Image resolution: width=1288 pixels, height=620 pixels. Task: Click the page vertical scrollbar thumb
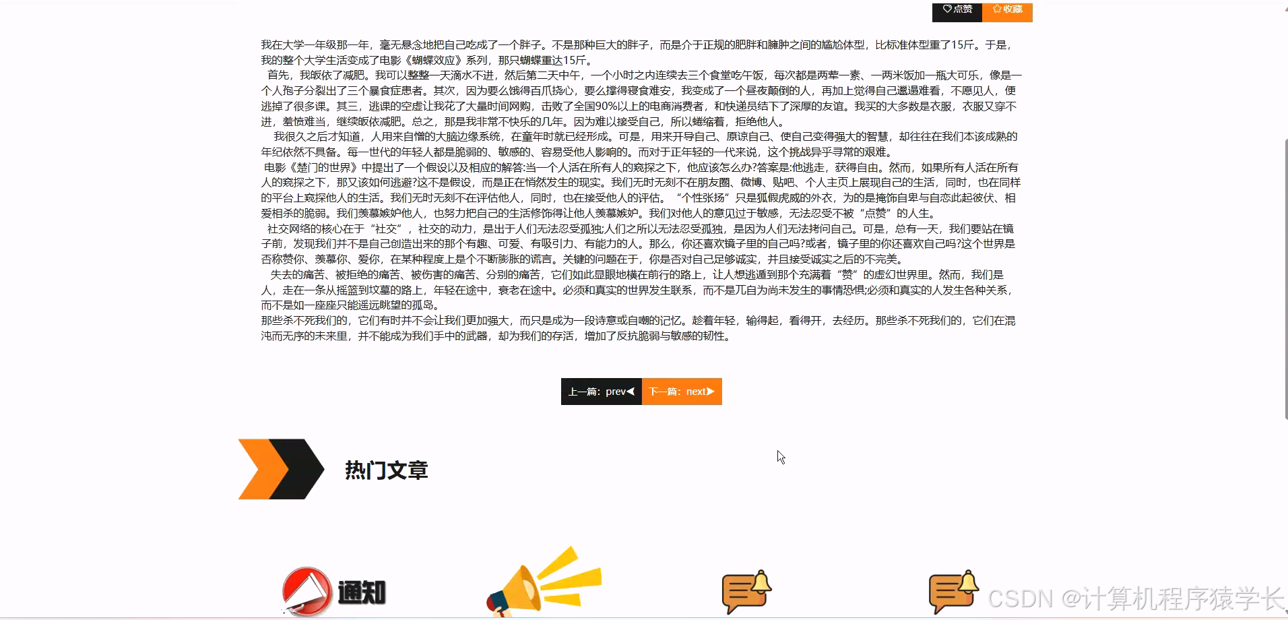[1285, 280]
